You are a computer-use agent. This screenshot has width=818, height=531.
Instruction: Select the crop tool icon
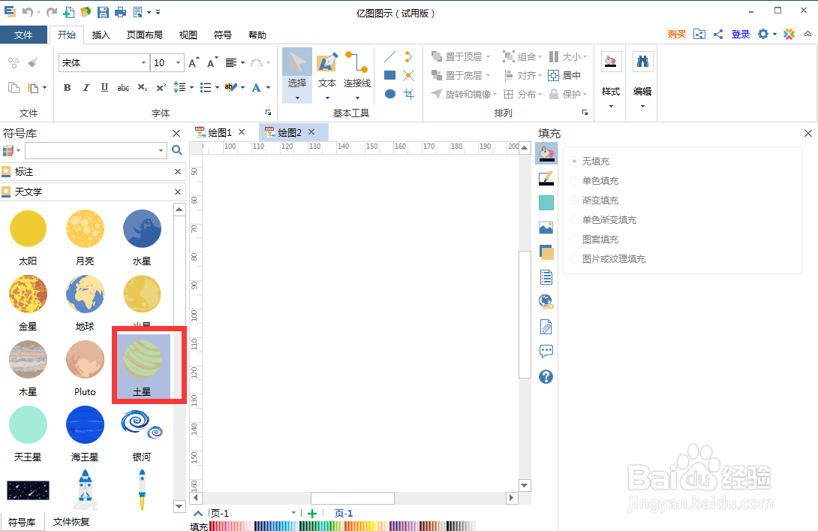(408, 94)
